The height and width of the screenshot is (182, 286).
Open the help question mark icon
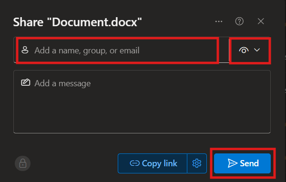(239, 21)
